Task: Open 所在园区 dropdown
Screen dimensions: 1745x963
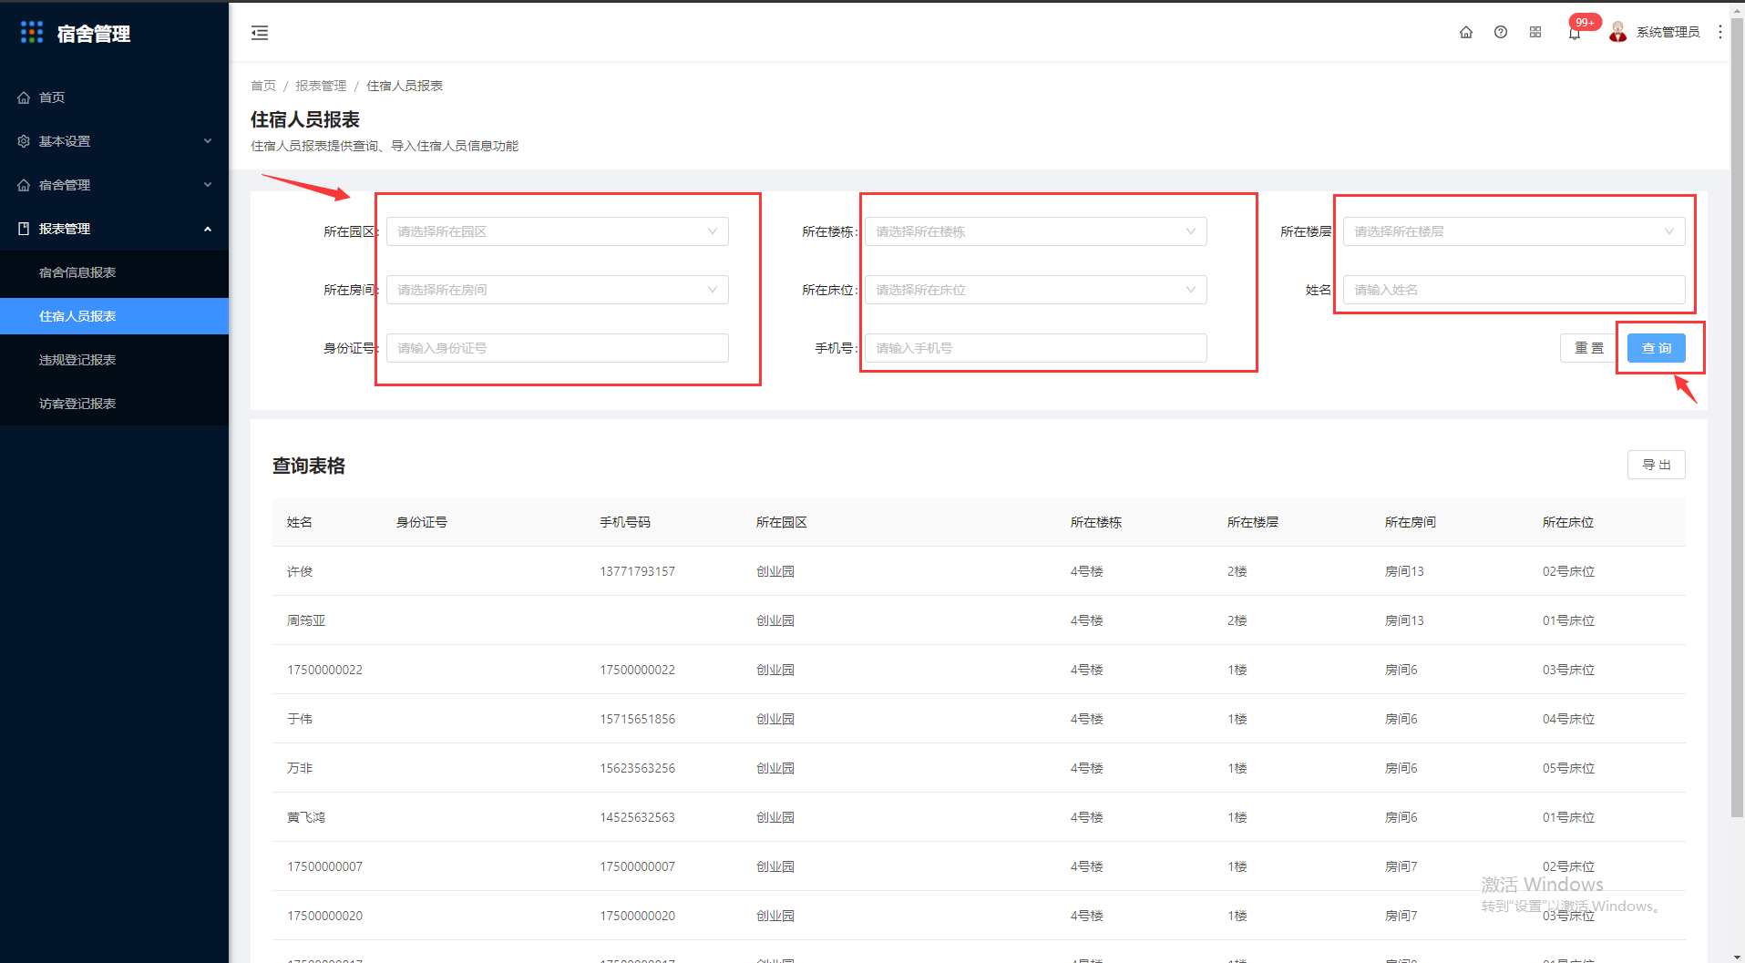Action: [558, 231]
